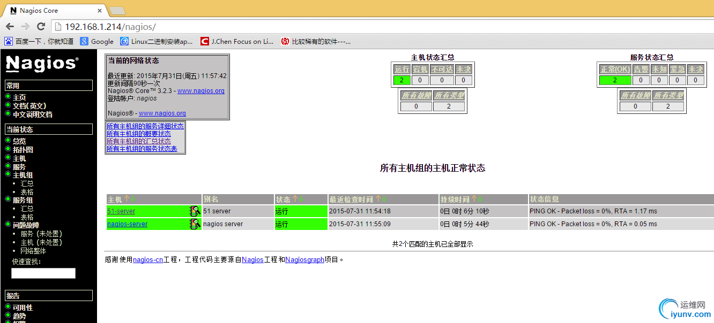Sort 持续时间 descending with the down arrow
This screenshot has width=714, height=323.
(481, 199)
